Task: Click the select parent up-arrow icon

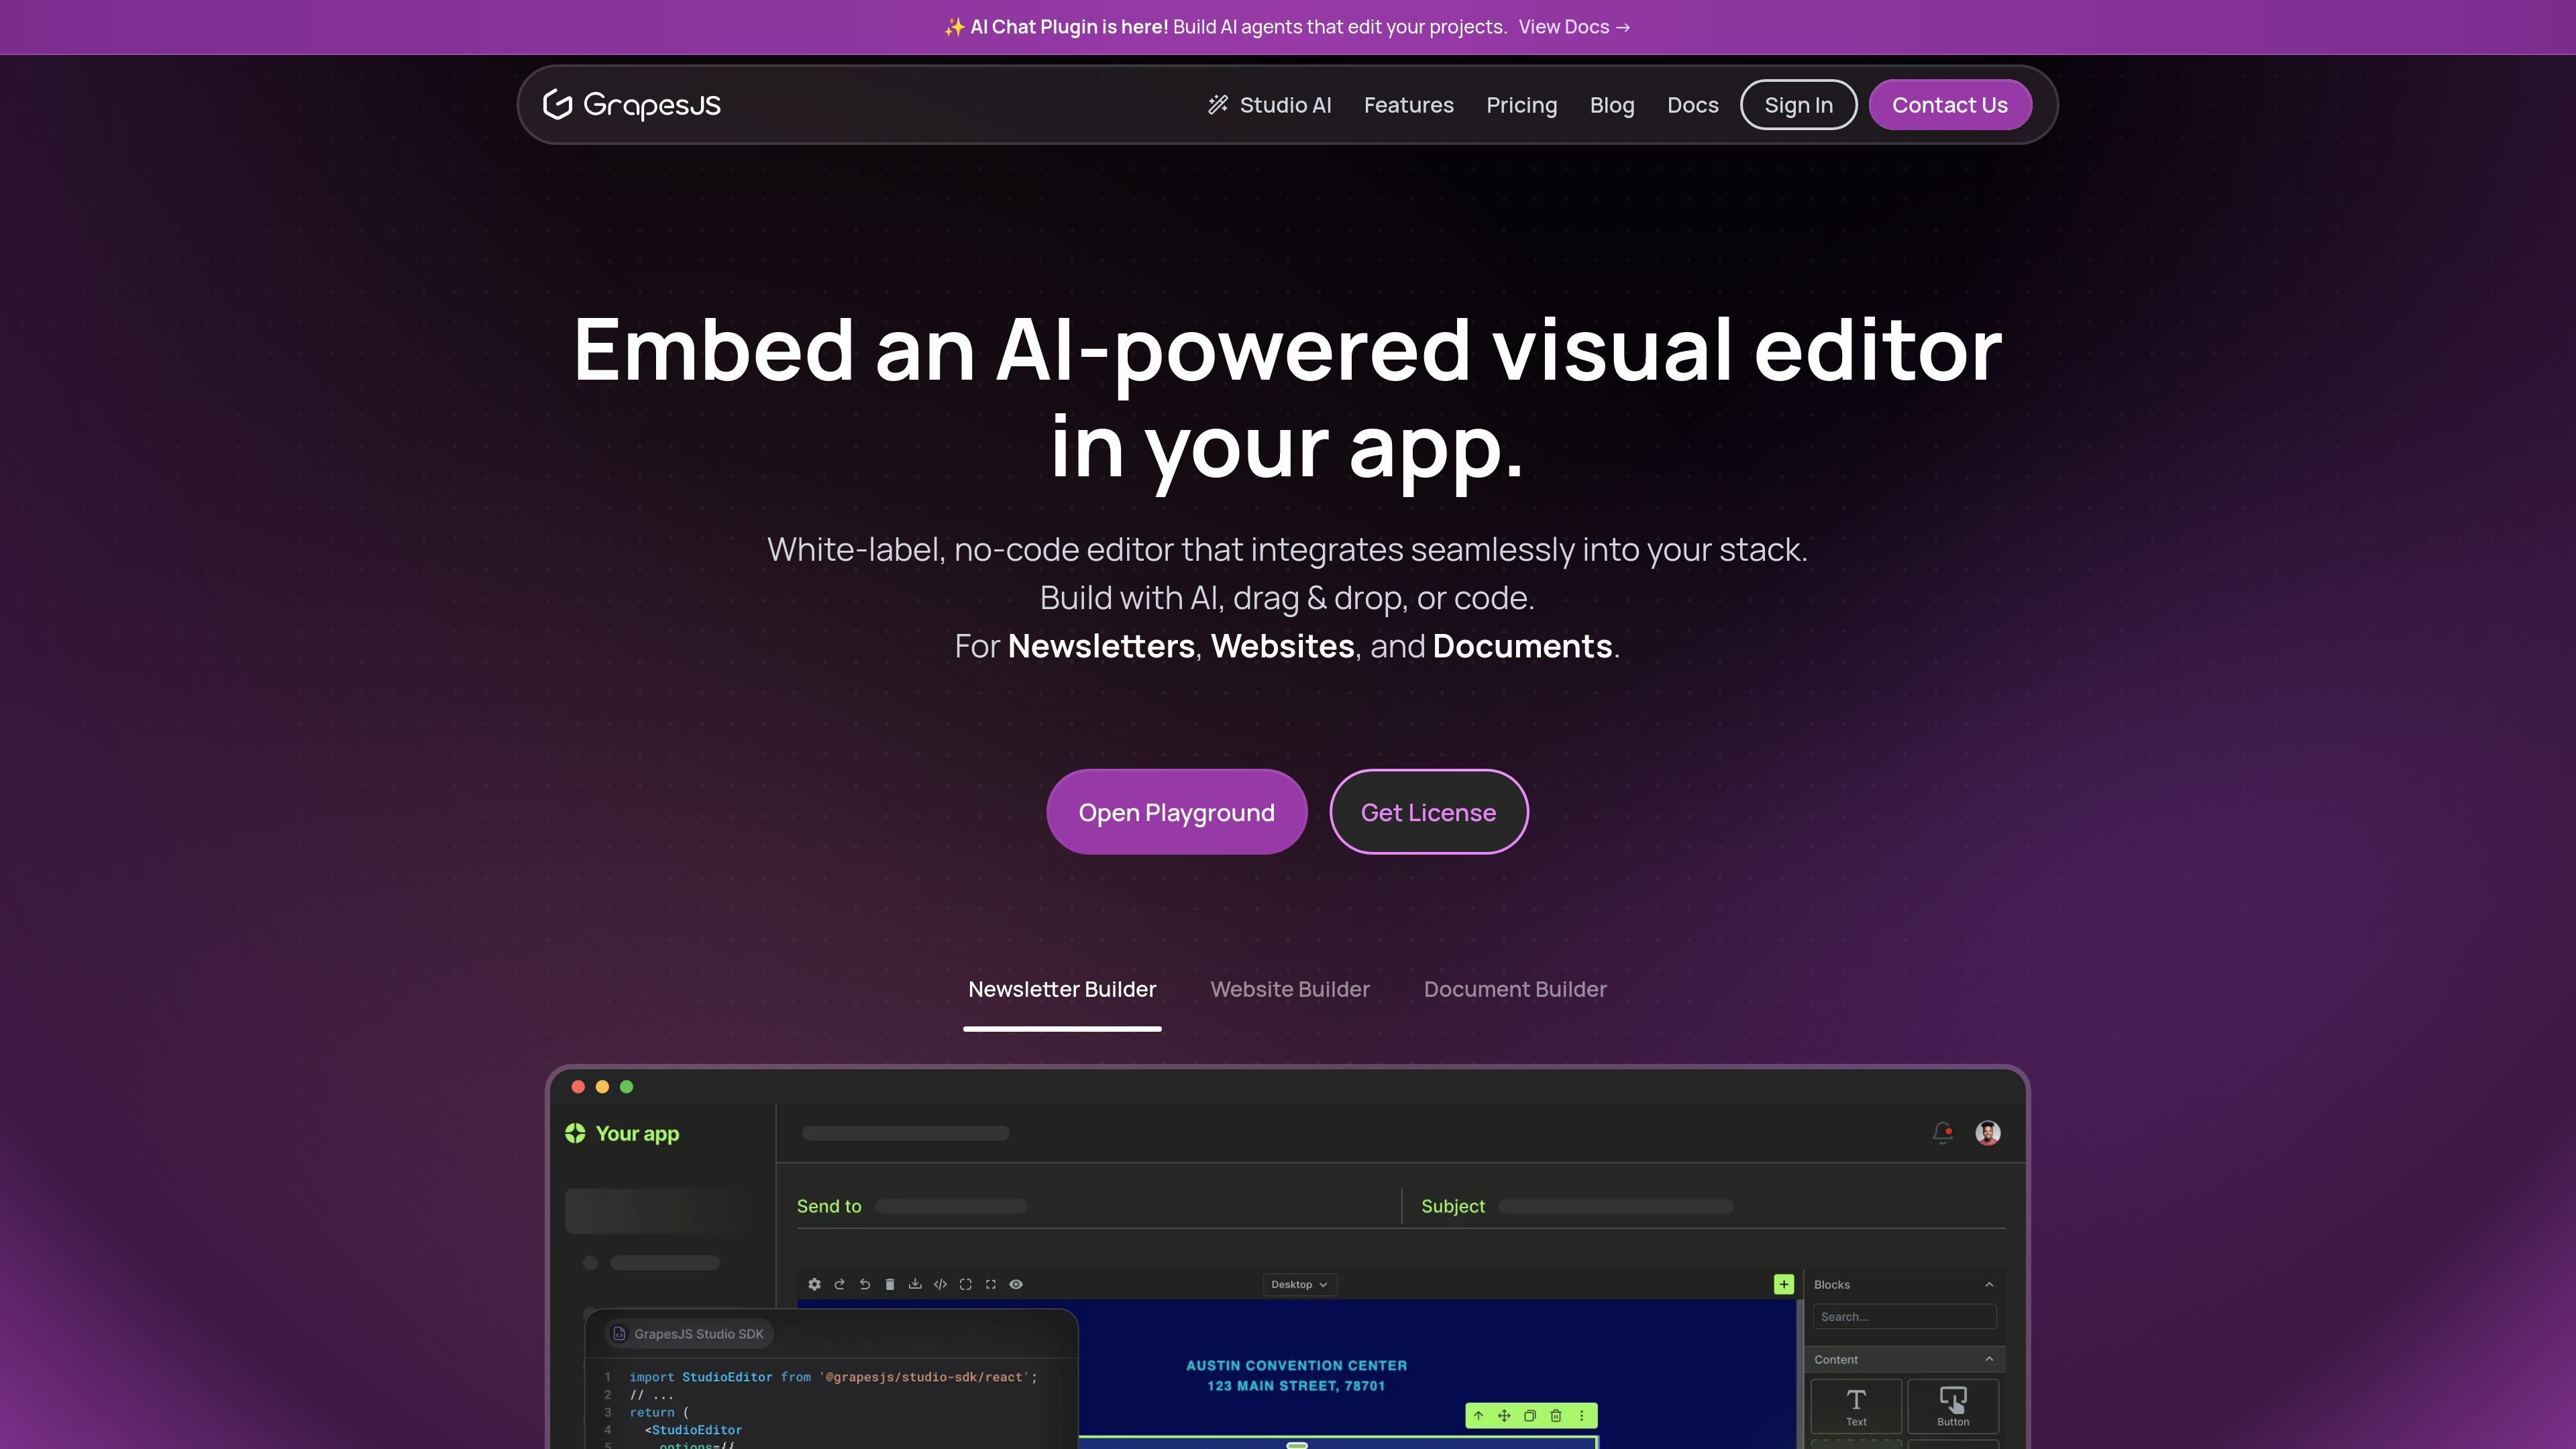Action: point(1478,1415)
